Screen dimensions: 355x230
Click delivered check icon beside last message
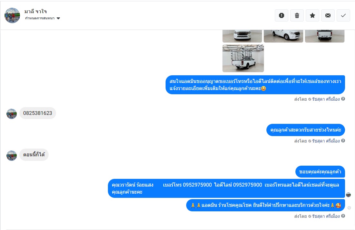(349, 208)
